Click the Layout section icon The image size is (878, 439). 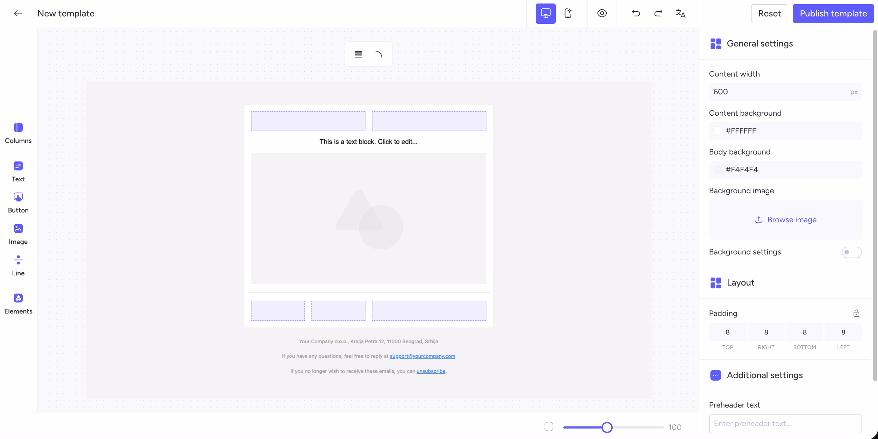coord(715,283)
